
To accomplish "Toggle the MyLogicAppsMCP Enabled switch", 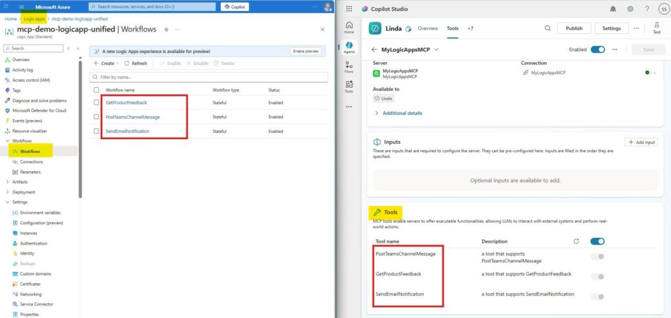I will [598, 50].
